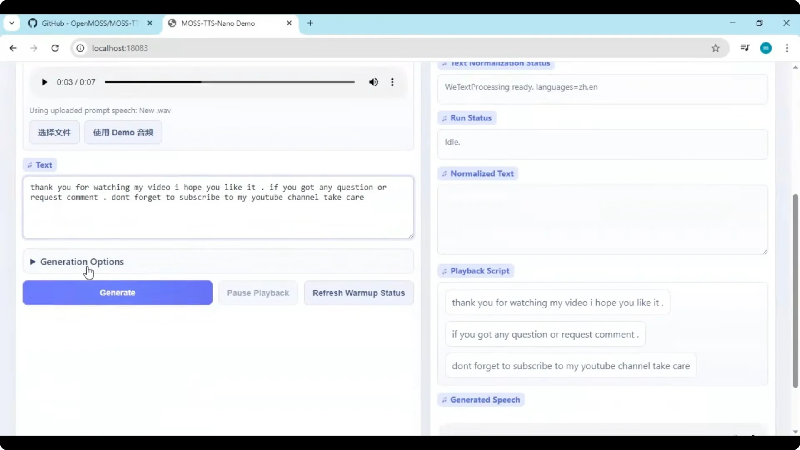The image size is (800, 450).
Task: Reload the current page
Action: click(x=55, y=48)
